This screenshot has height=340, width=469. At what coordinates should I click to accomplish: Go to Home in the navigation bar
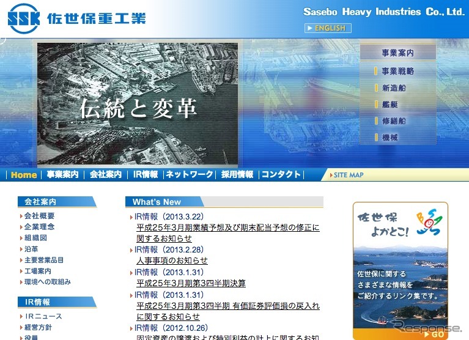point(24,175)
